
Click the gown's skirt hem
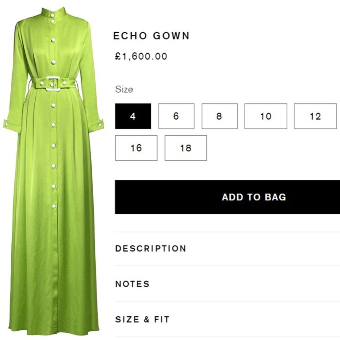pyautogui.click(x=53, y=329)
